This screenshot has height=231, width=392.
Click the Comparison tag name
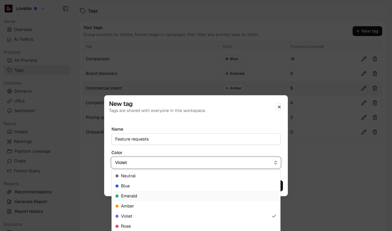point(98,59)
